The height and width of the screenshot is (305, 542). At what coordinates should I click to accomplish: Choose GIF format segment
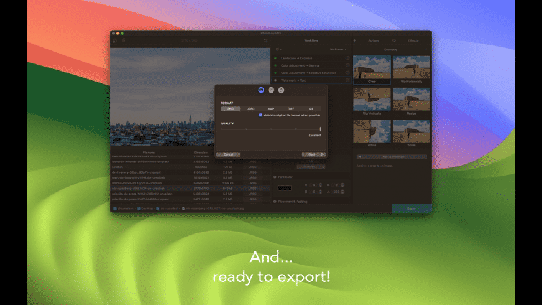click(x=311, y=109)
